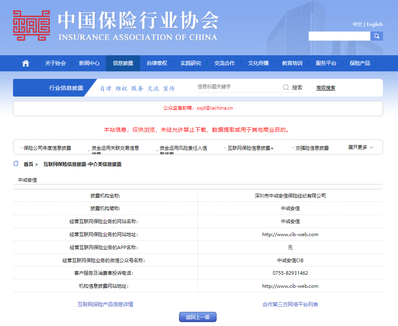Screen dimensions: 398x326
Task: Open the 关于协会 menu
Action: (55, 63)
